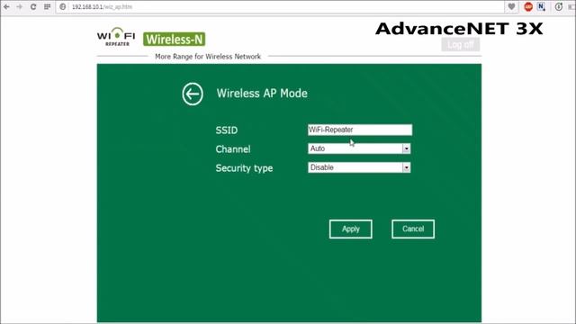Click the WiFi Repeater logo
The height and width of the screenshot is (324, 576).
116,37
